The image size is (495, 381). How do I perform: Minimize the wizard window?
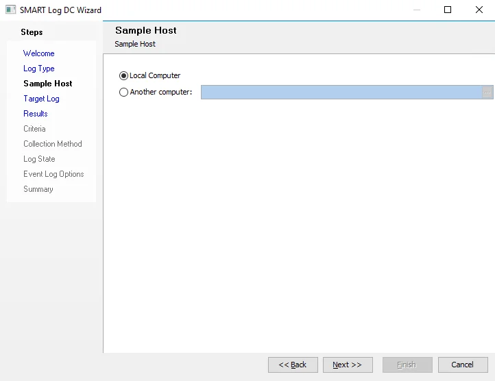(417, 10)
